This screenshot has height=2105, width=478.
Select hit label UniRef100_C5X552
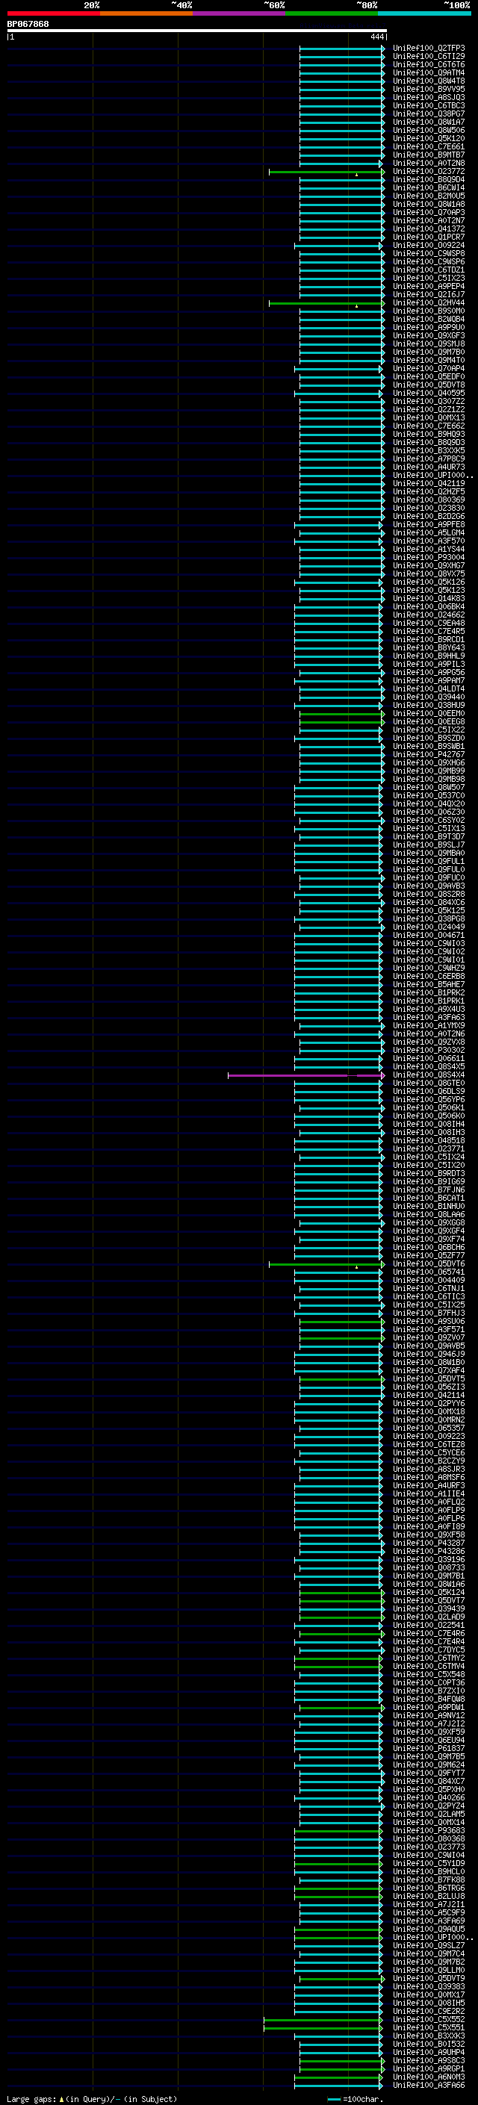(428, 2020)
